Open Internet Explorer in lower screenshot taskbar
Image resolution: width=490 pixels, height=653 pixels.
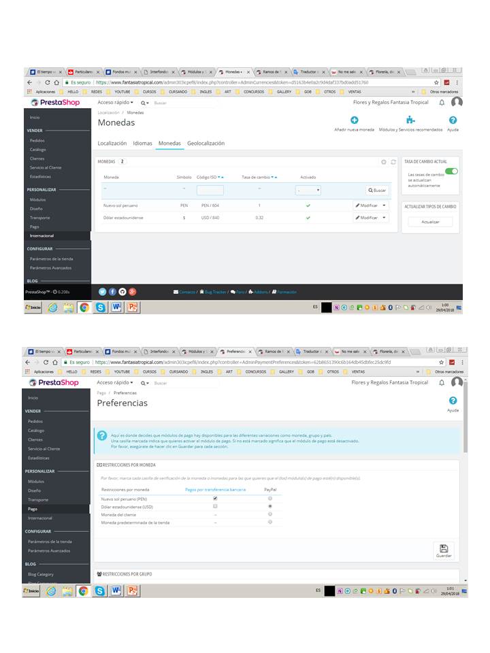(51, 591)
